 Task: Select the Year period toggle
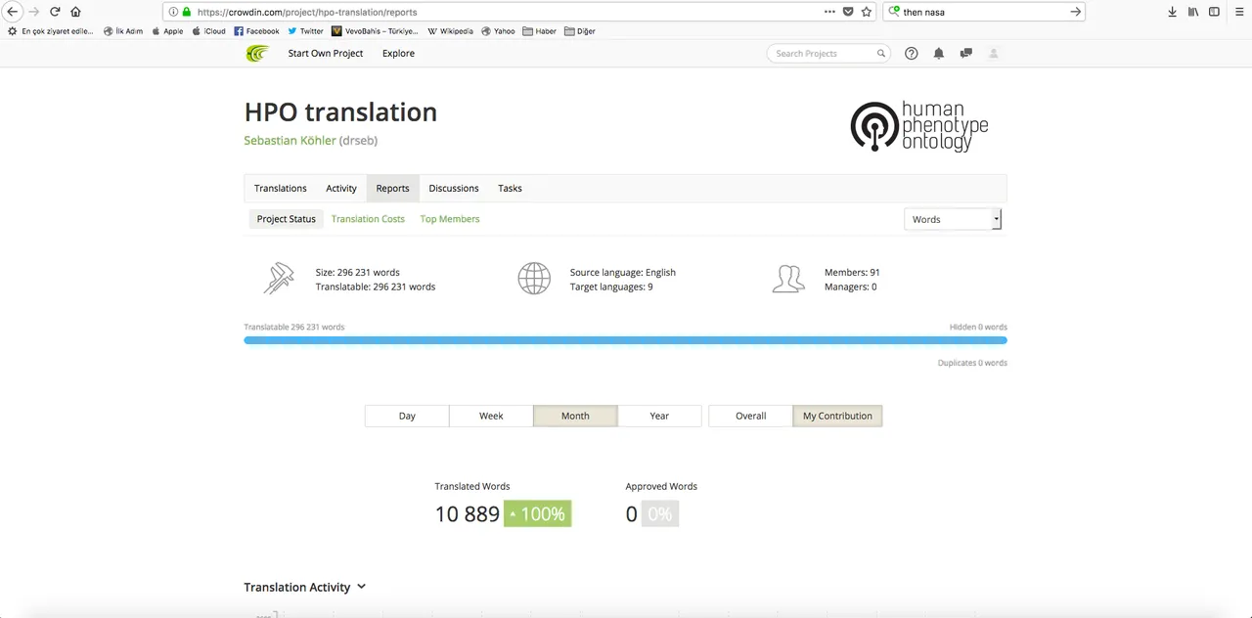pyautogui.click(x=659, y=416)
